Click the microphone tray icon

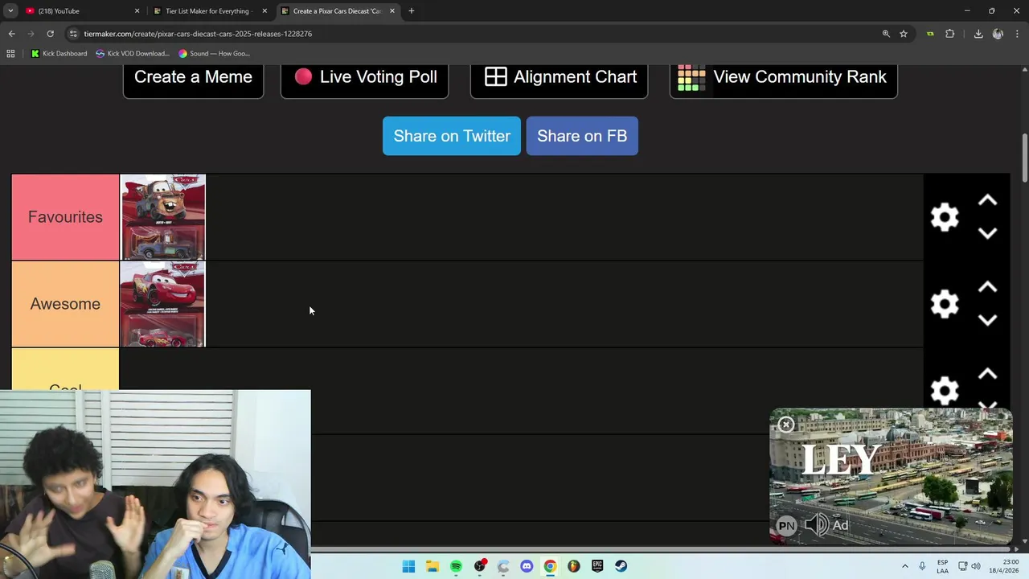pyautogui.click(x=922, y=566)
